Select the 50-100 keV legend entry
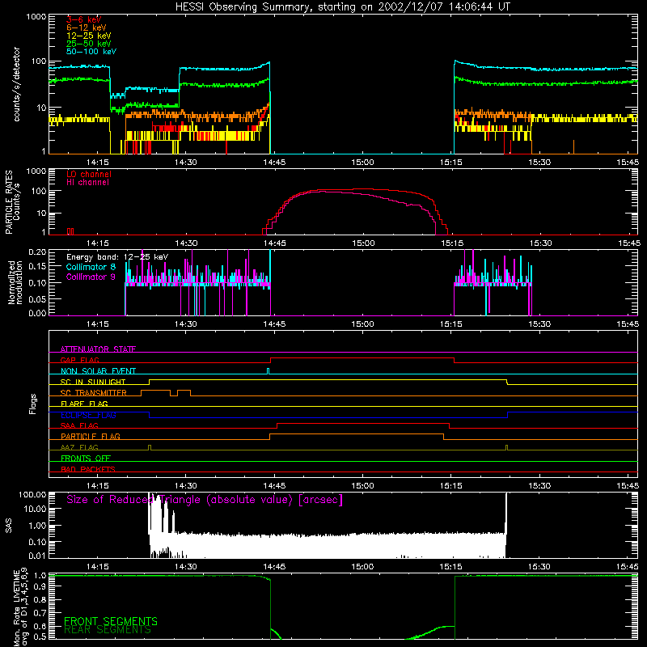The image size is (647, 647). (x=91, y=51)
